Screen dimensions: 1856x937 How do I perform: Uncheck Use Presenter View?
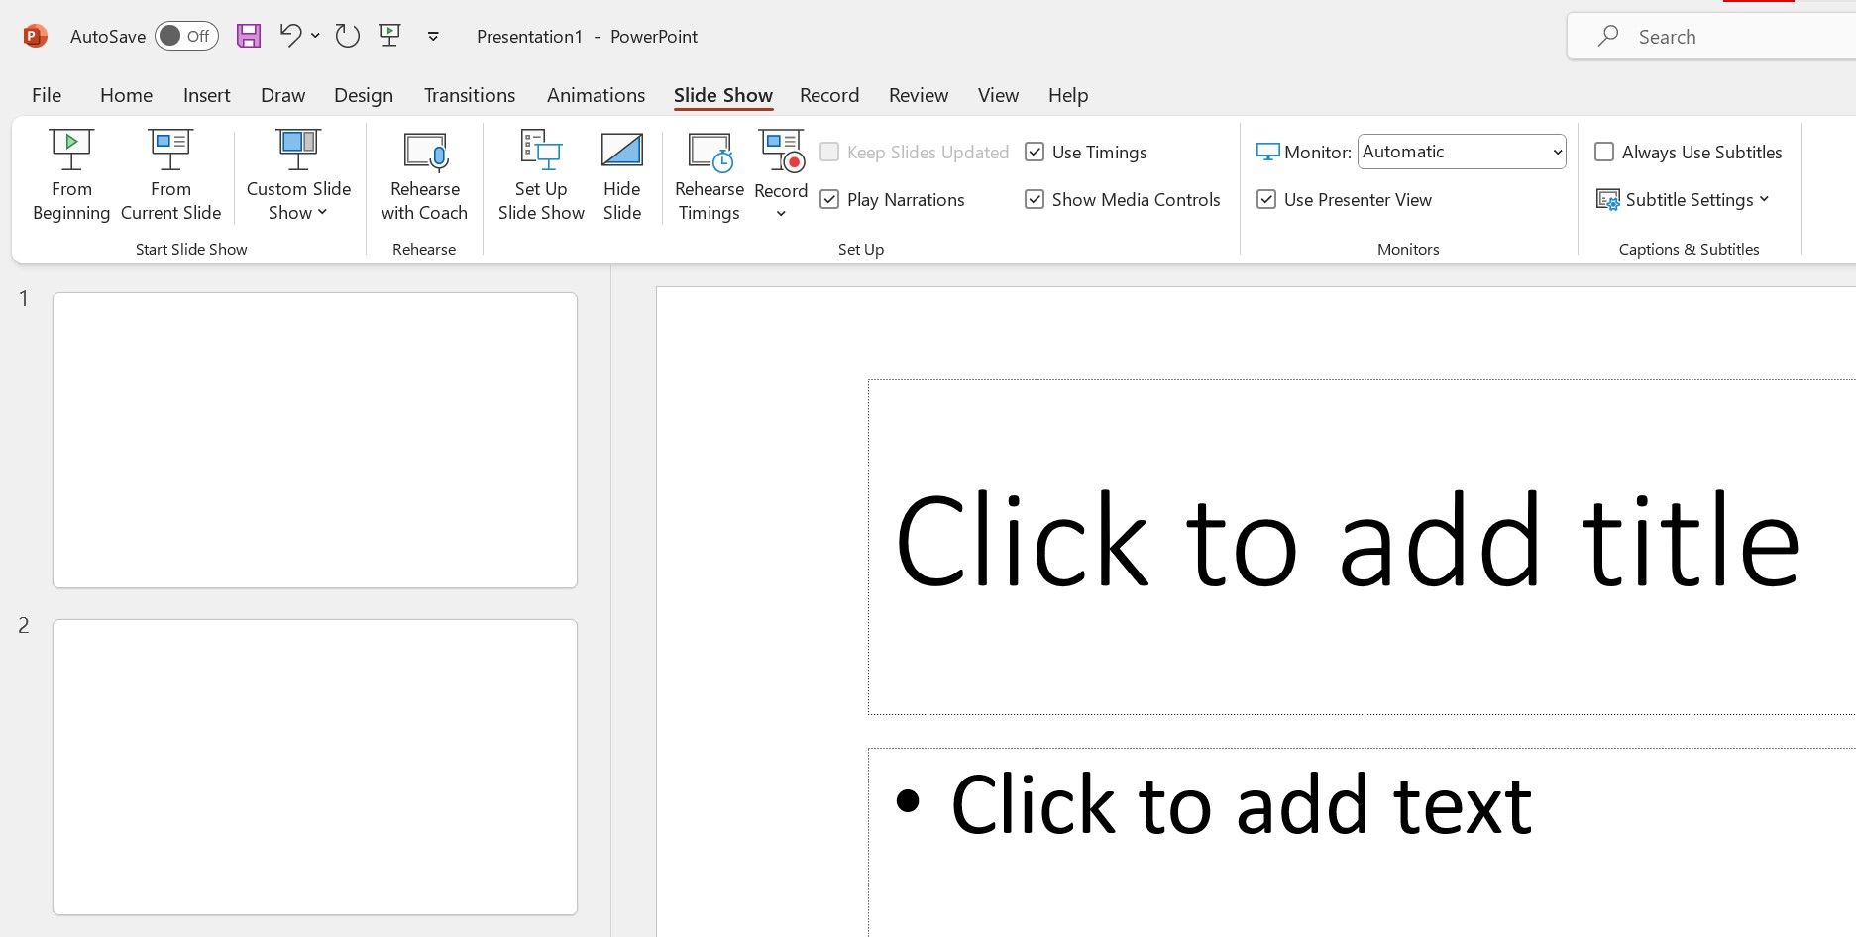point(1266,199)
